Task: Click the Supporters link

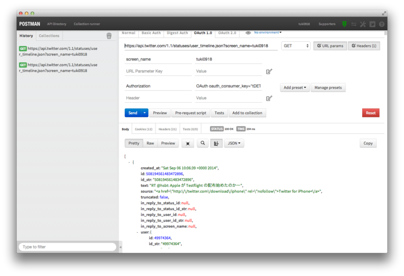Action: (x=327, y=24)
